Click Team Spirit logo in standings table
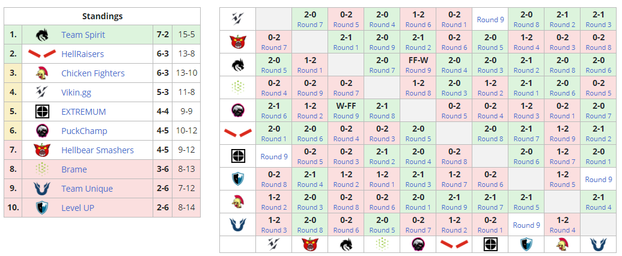The width and height of the screenshot is (622, 256). [41, 35]
